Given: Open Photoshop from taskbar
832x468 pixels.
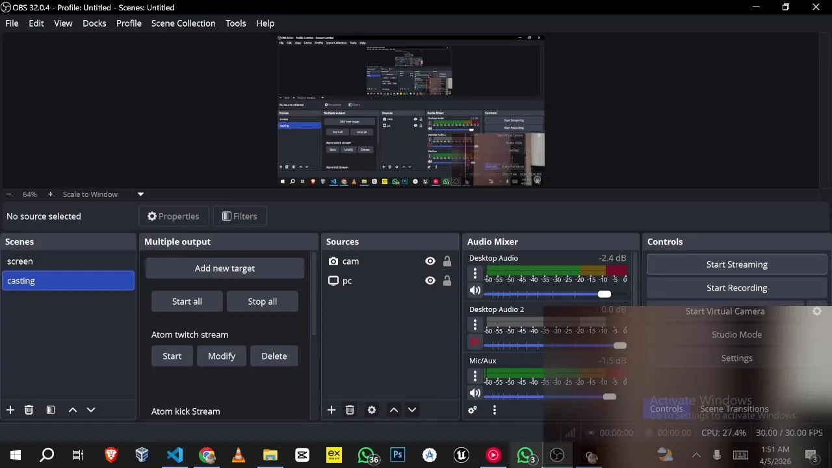Looking at the screenshot, I should 398,455.
